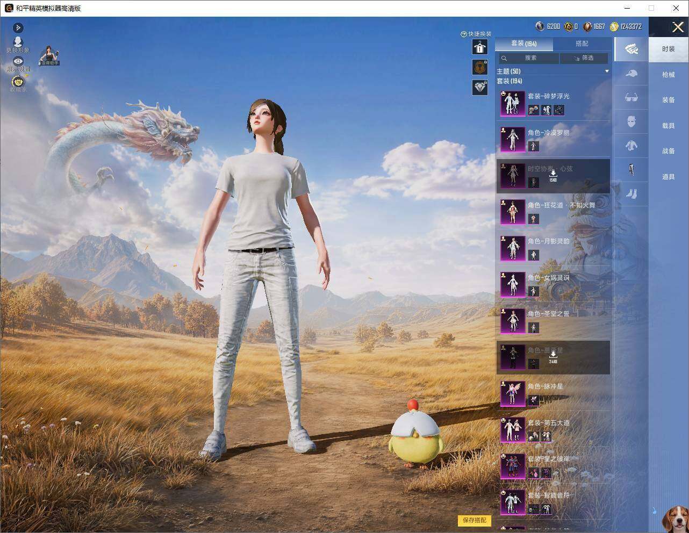Select the locked diamond outfit slot
Screen dimensions: 689x533
(479, 88)
